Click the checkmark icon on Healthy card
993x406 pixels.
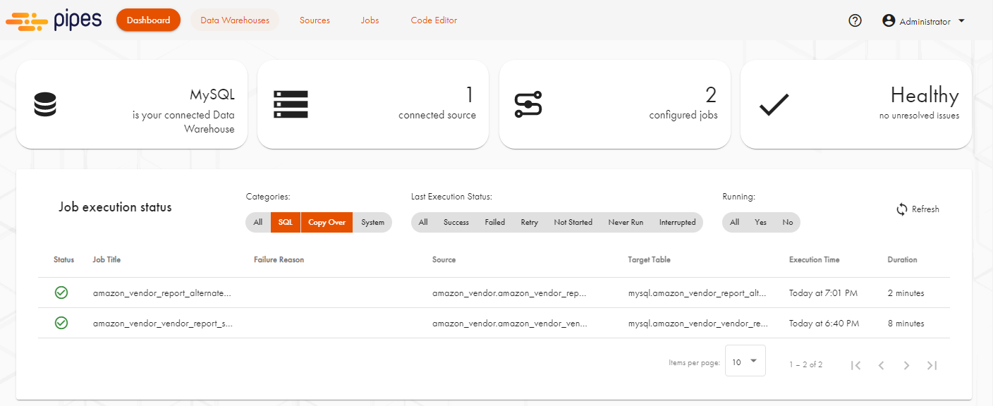(x=774, y=105)
